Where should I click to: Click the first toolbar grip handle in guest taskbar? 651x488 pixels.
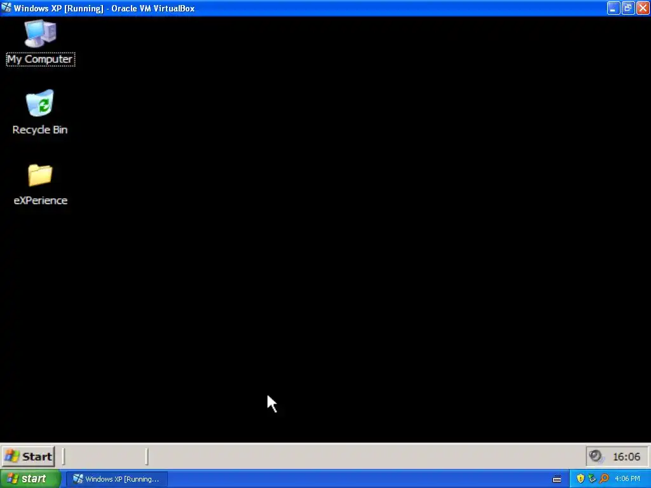(x=64, y=456)
